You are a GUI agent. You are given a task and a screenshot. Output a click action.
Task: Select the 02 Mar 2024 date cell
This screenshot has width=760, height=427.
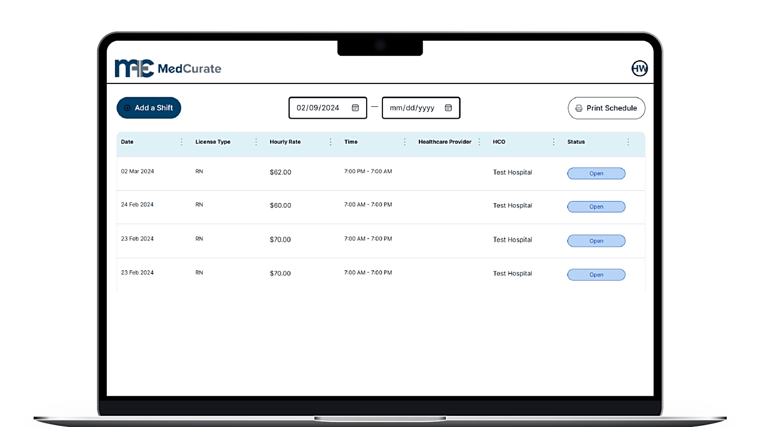pos(137,171)
